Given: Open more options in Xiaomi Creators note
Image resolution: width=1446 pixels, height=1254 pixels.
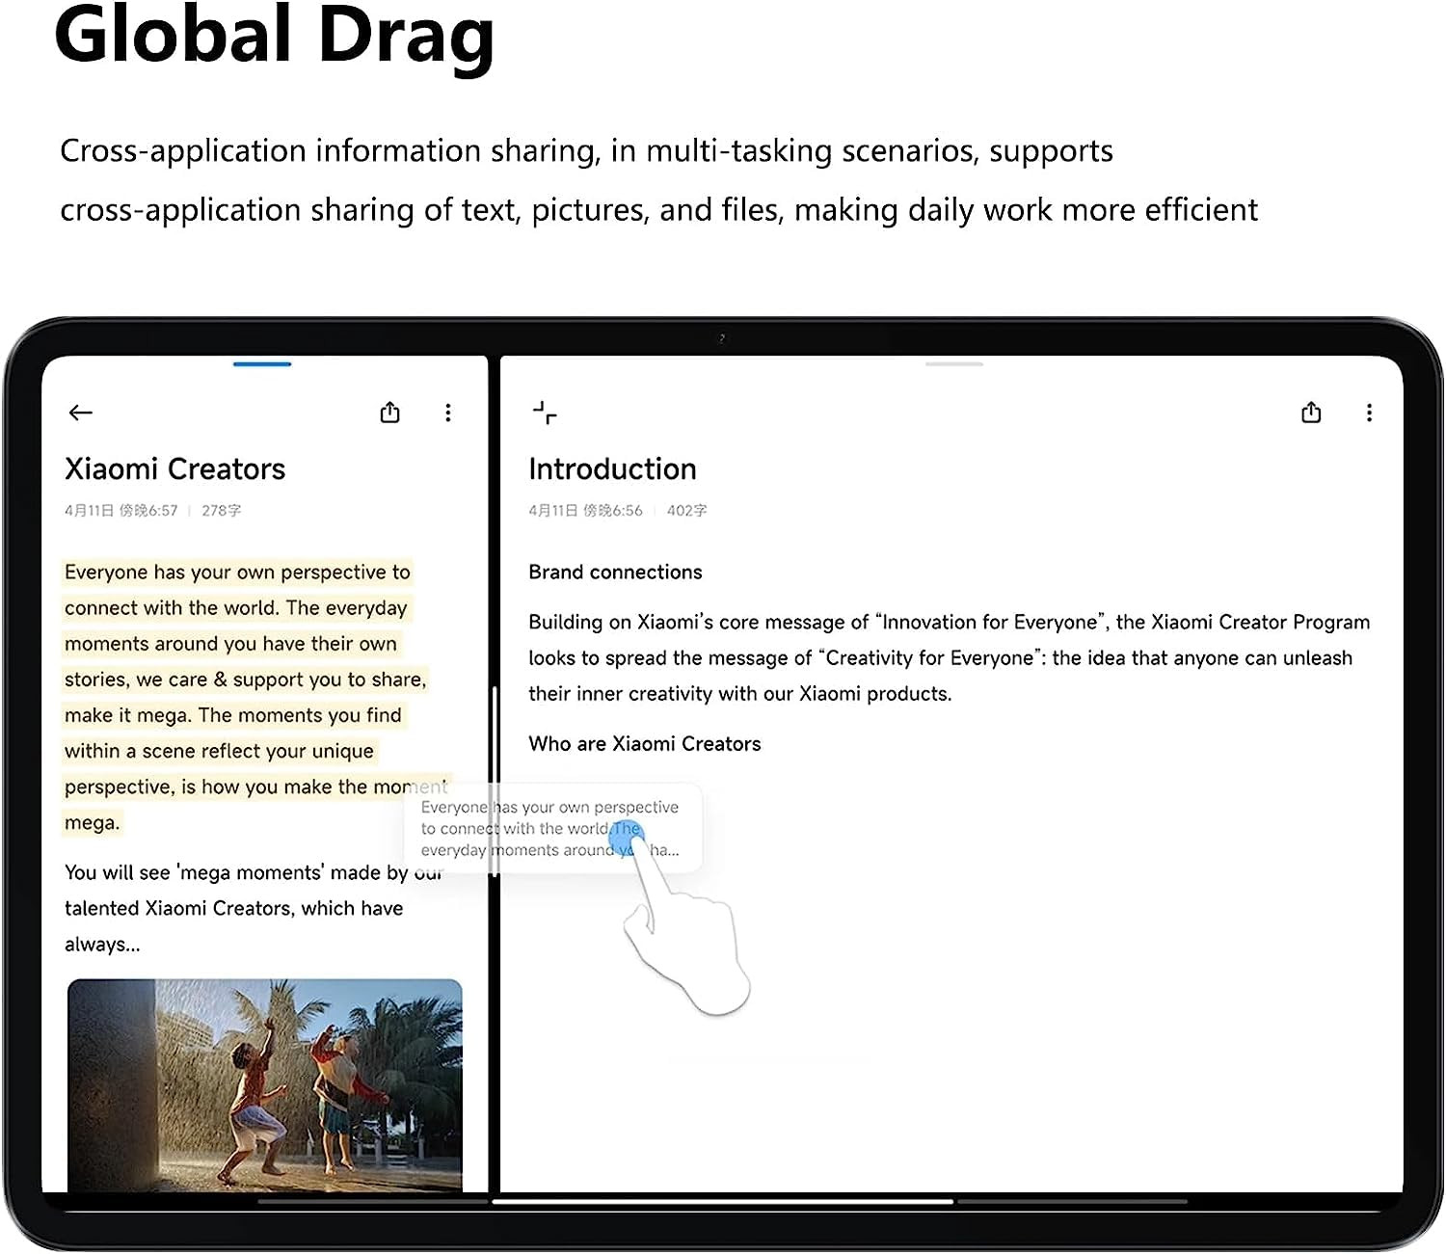Looking at the screenshot, I should pos(448,413).
